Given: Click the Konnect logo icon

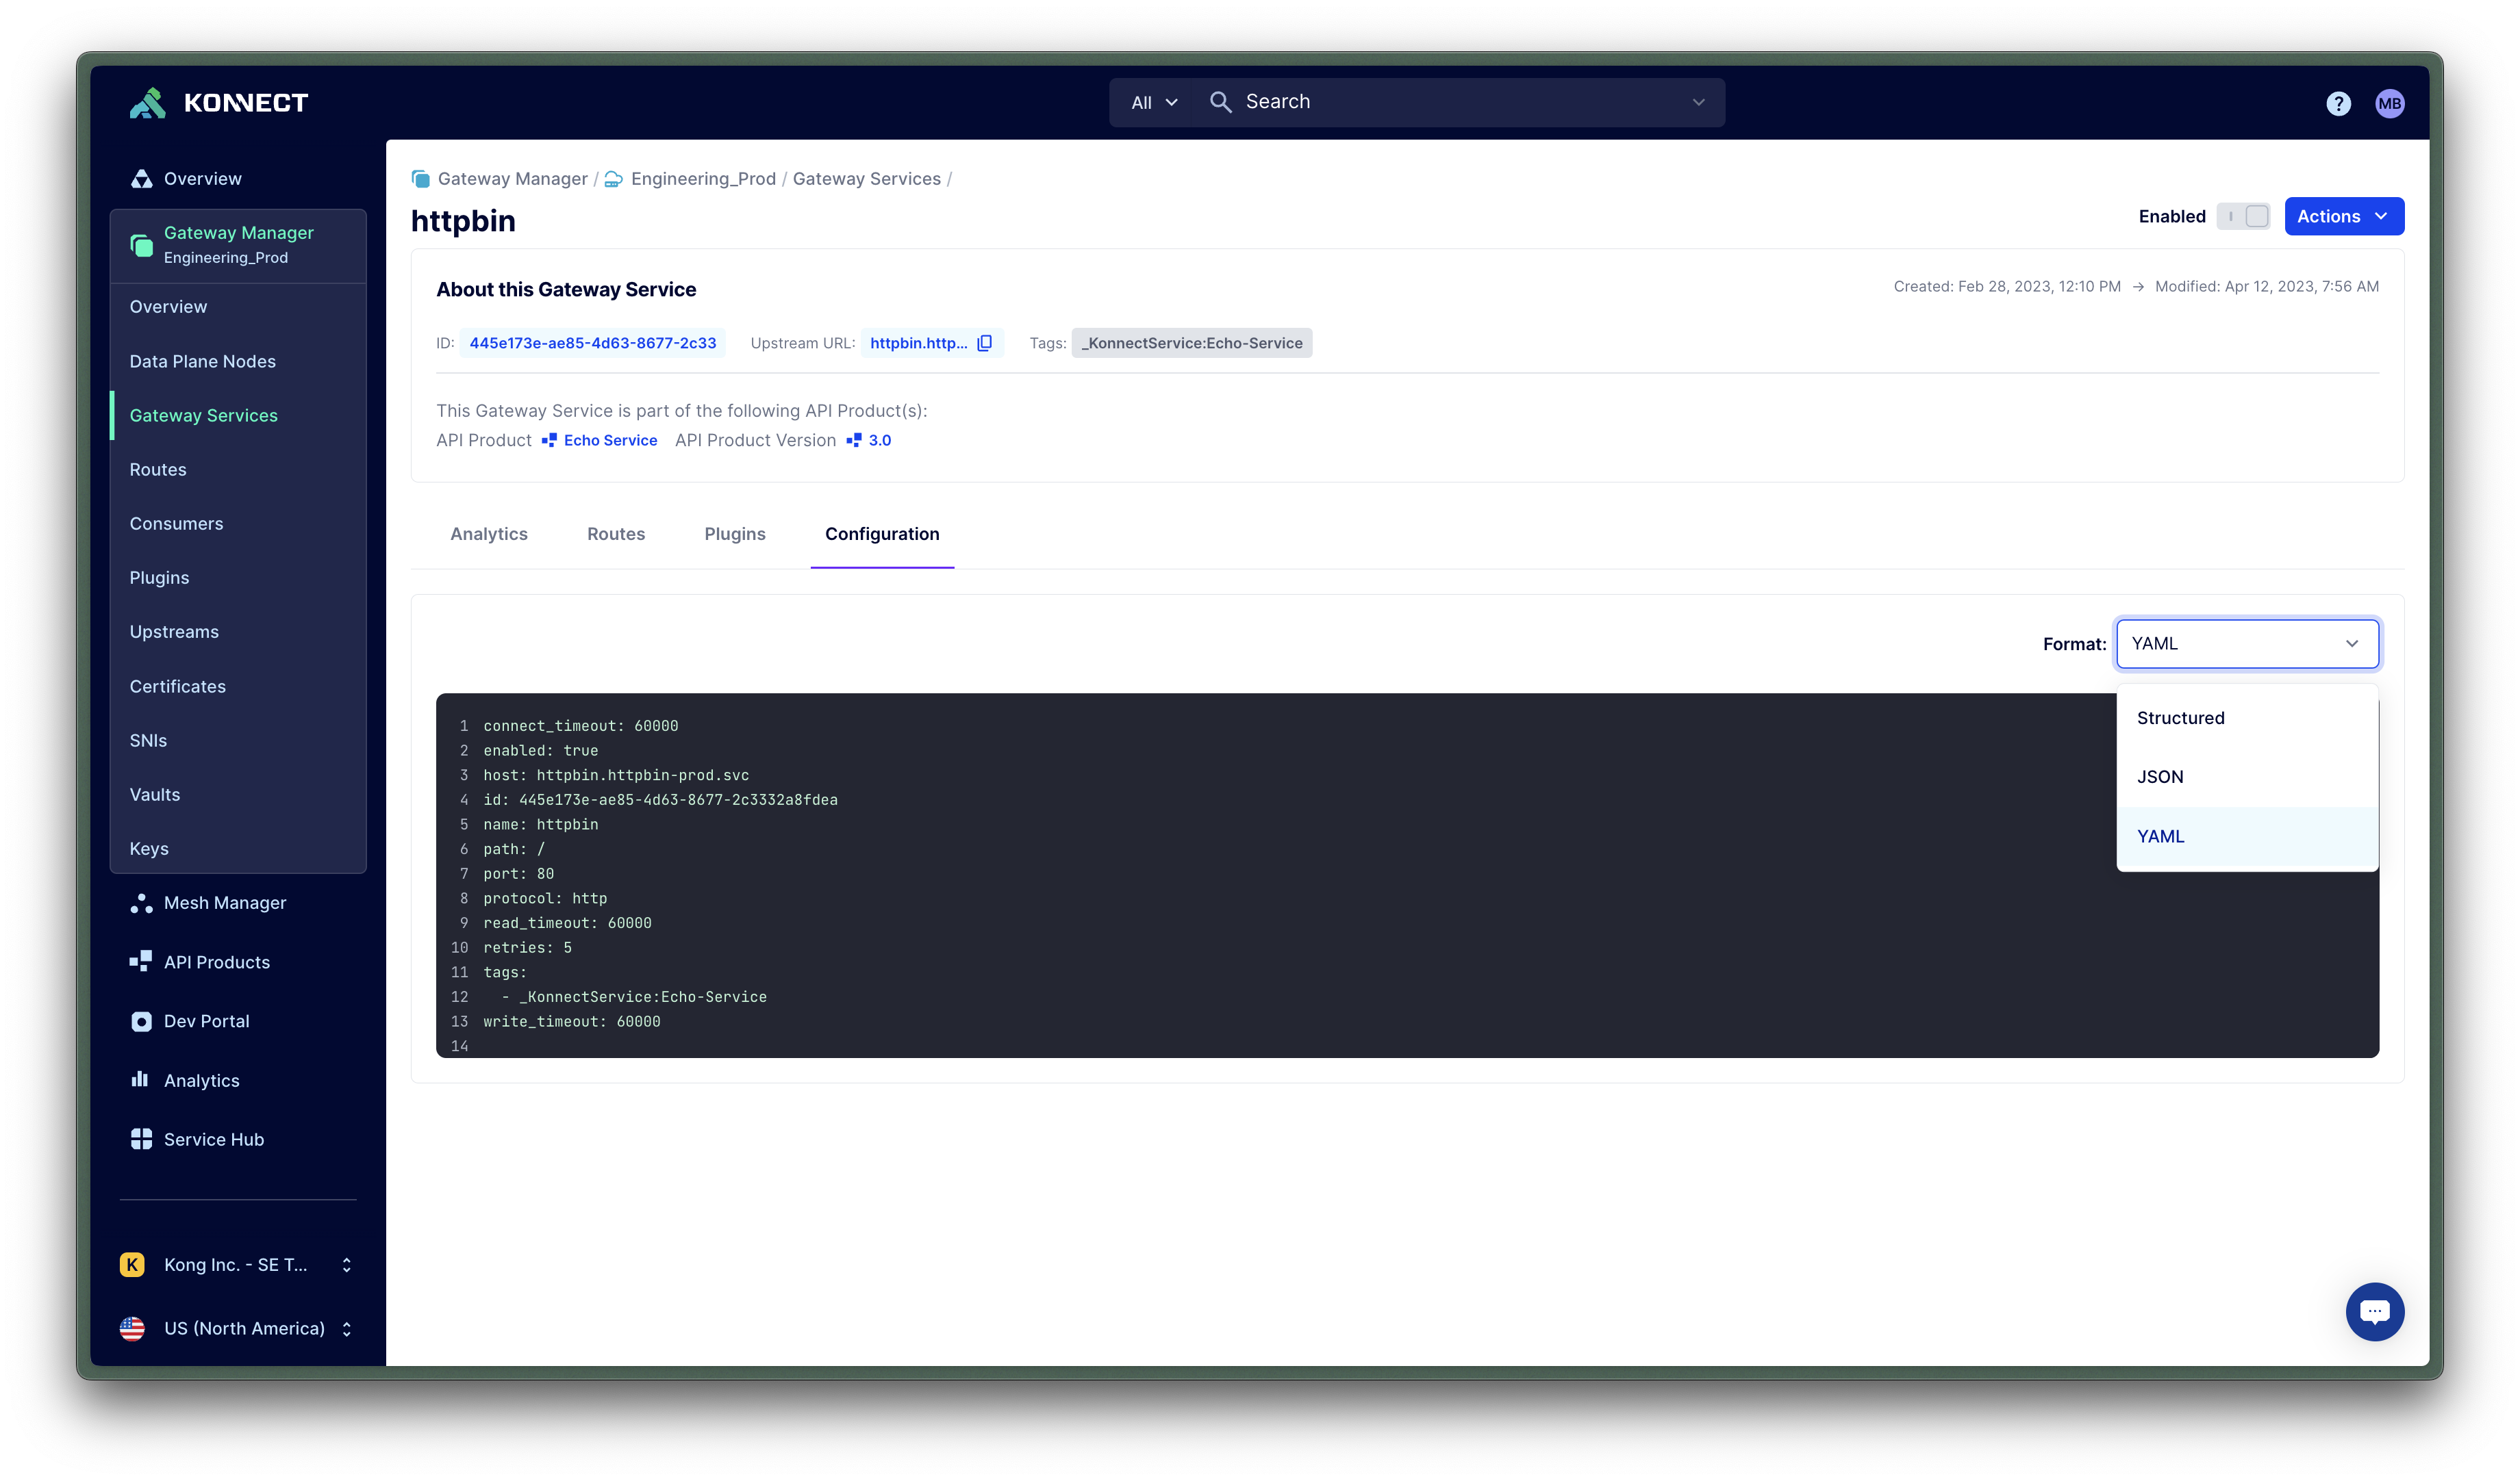Looking at the screenshot, I should [x=147, y=103].
